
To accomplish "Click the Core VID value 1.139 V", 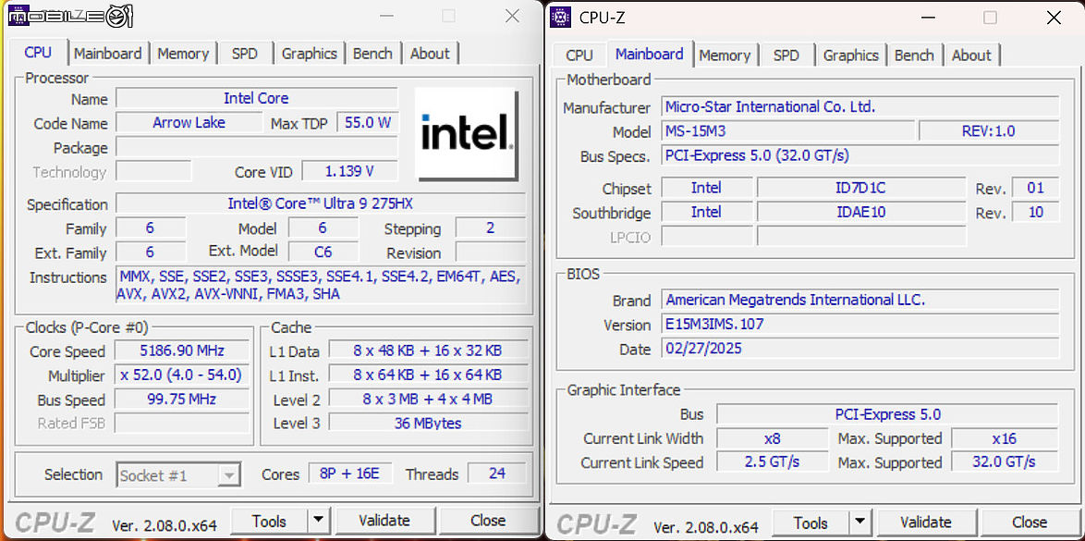I will 350,171.
